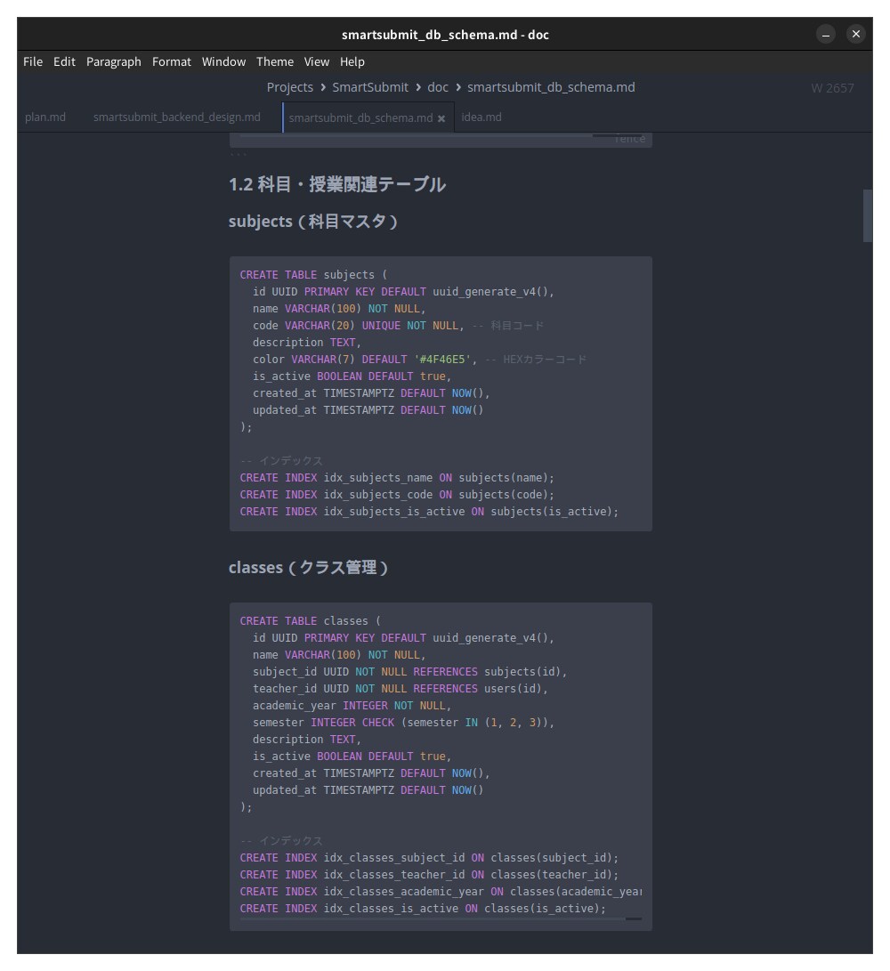
Task: Switch to the smartsubmit_backend_design.md tab
Action: pos(177,117)
